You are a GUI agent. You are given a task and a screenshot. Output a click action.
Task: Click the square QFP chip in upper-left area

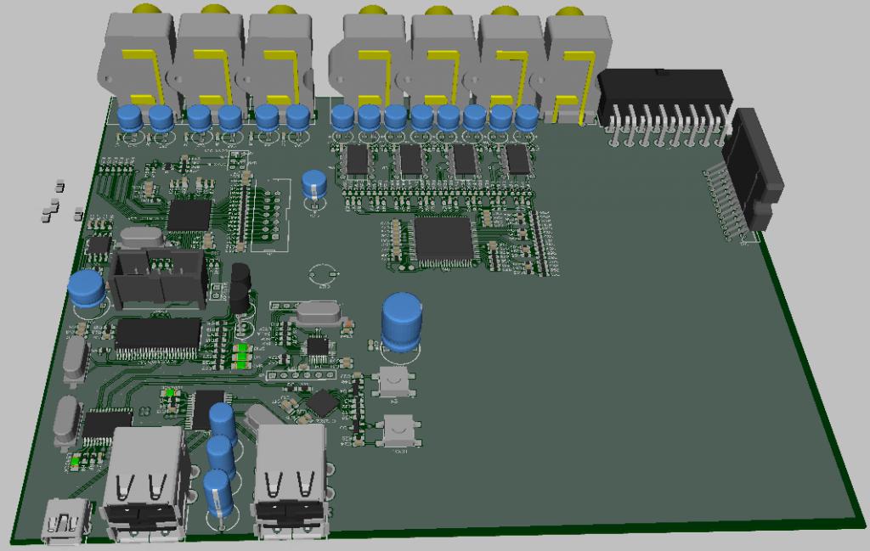(x=189, y=215)
